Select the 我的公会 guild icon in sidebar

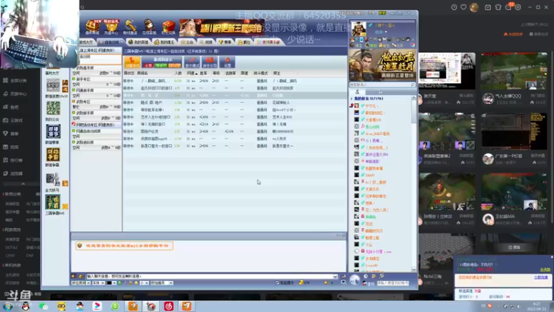click(53, 108)
